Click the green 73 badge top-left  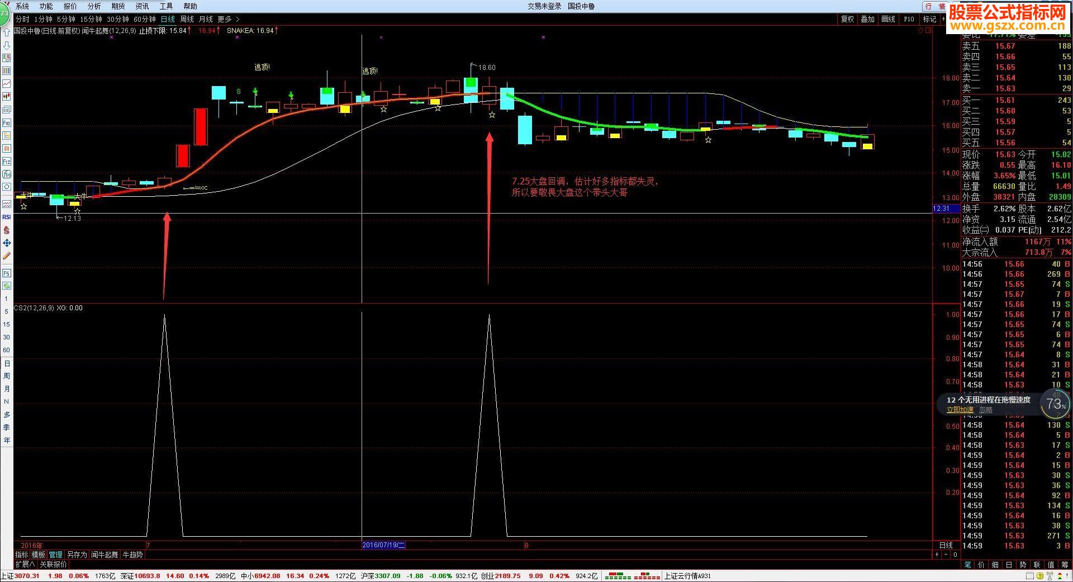pyautogui.click(x=5, y=13)
